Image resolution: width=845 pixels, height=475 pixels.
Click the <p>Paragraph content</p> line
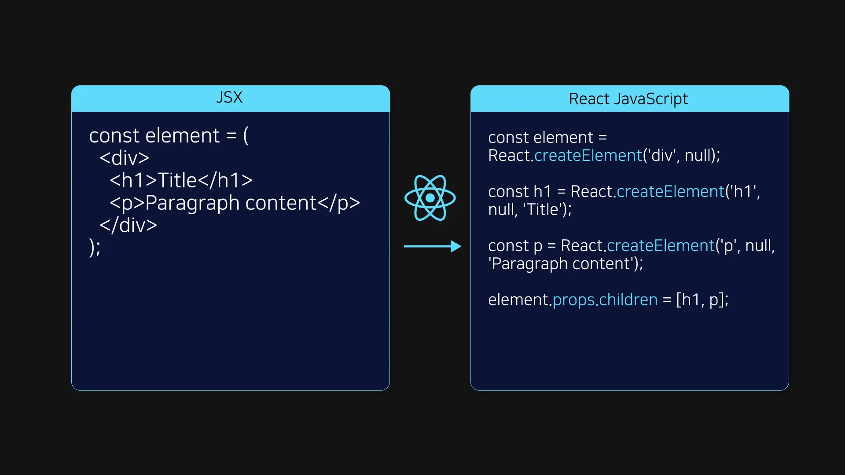(235, 203)
